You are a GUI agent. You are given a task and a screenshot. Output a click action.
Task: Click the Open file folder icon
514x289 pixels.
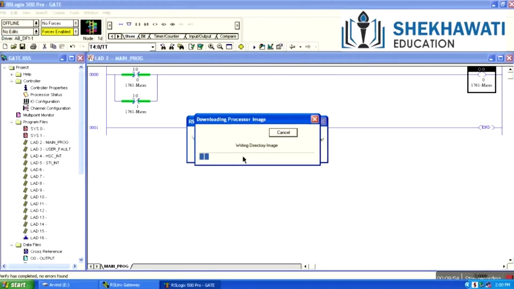[14, 47]
